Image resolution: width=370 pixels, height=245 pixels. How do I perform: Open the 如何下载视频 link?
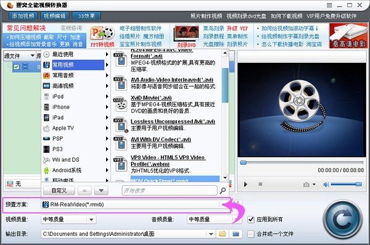[286, 16]
